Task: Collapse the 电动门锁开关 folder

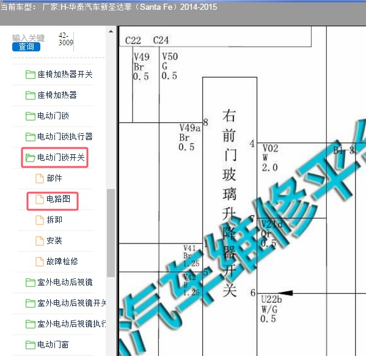Action: click(x=55, y=158)
